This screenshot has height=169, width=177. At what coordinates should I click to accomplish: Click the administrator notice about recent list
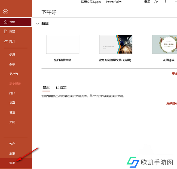[x=83, y=96]
